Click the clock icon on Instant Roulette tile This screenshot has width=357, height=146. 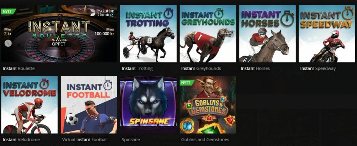point(8,43)
